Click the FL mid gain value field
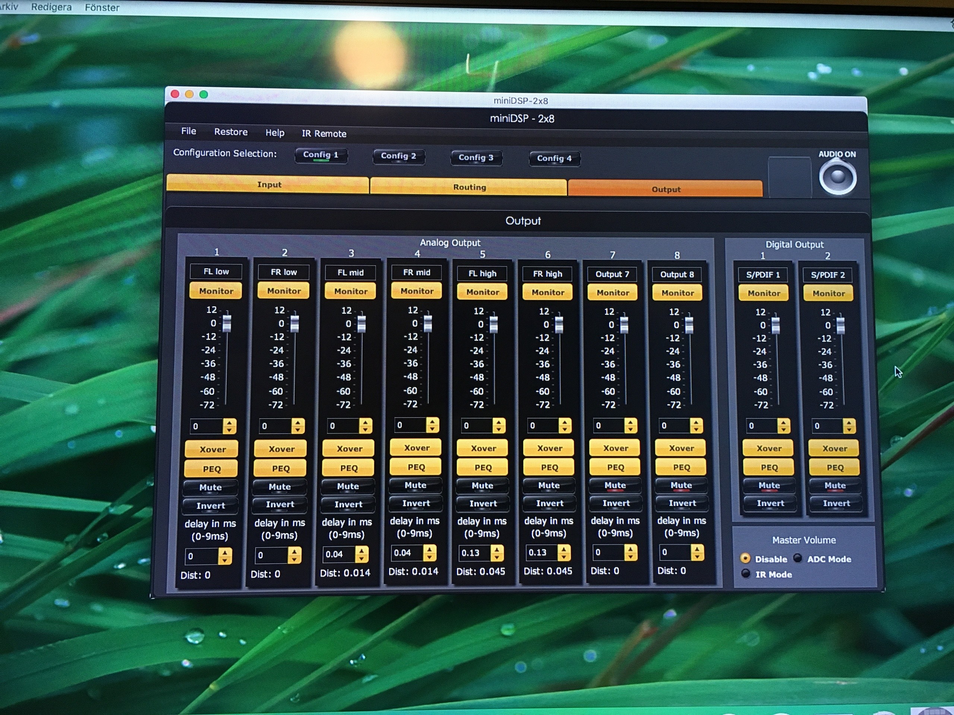This screenshot has height=715, width=954. pos(343,426)
